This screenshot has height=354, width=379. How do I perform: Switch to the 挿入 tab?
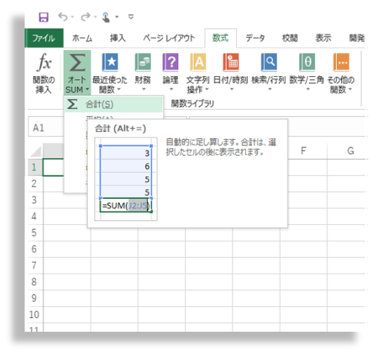click(118, 38)
